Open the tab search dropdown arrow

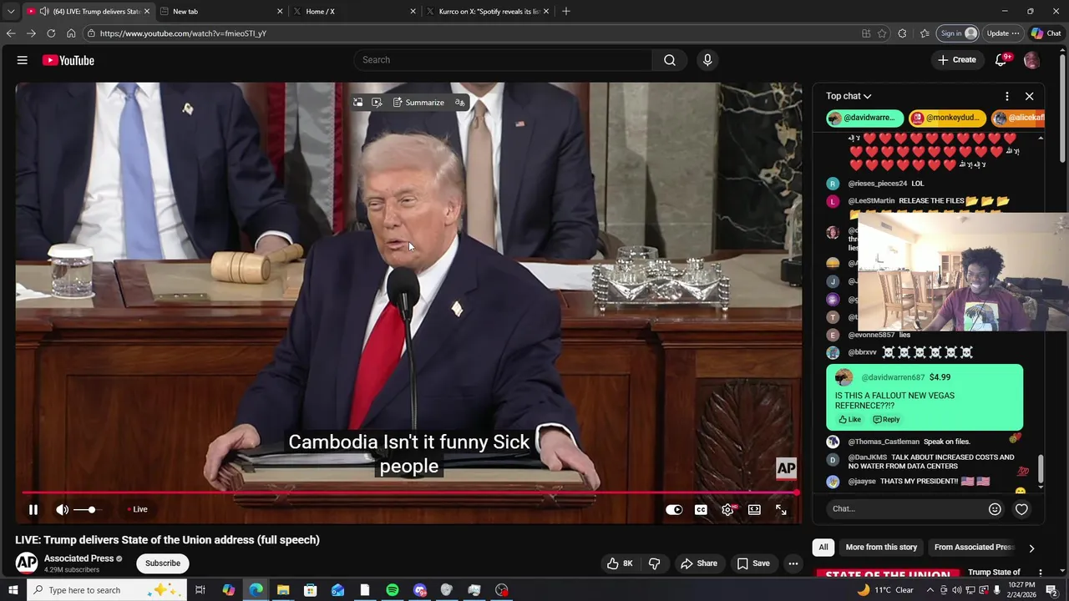(11, 12)
